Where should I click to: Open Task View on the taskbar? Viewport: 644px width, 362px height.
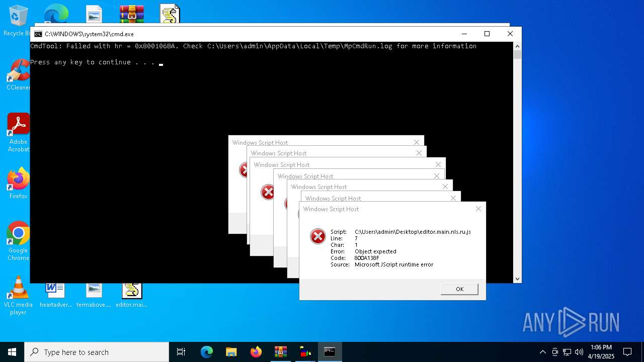click(181, 352)
